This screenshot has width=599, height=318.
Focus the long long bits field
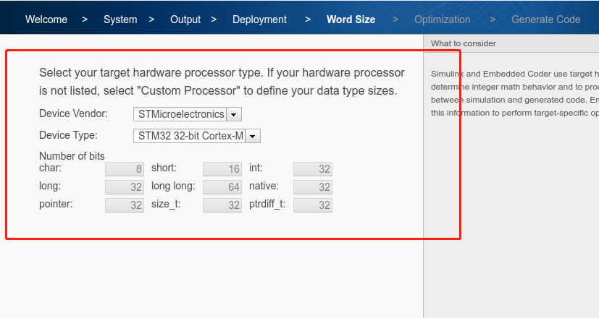pyautogui.click(x=222, y=187)
